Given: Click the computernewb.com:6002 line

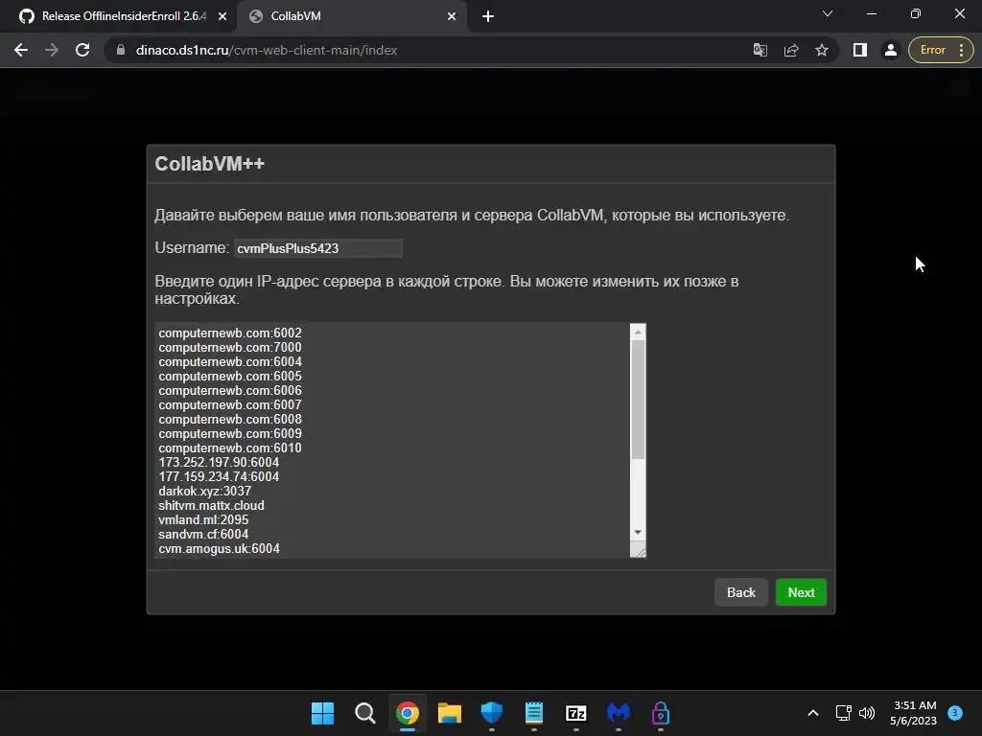Looking at the screenshot, I should coord(230,333).
